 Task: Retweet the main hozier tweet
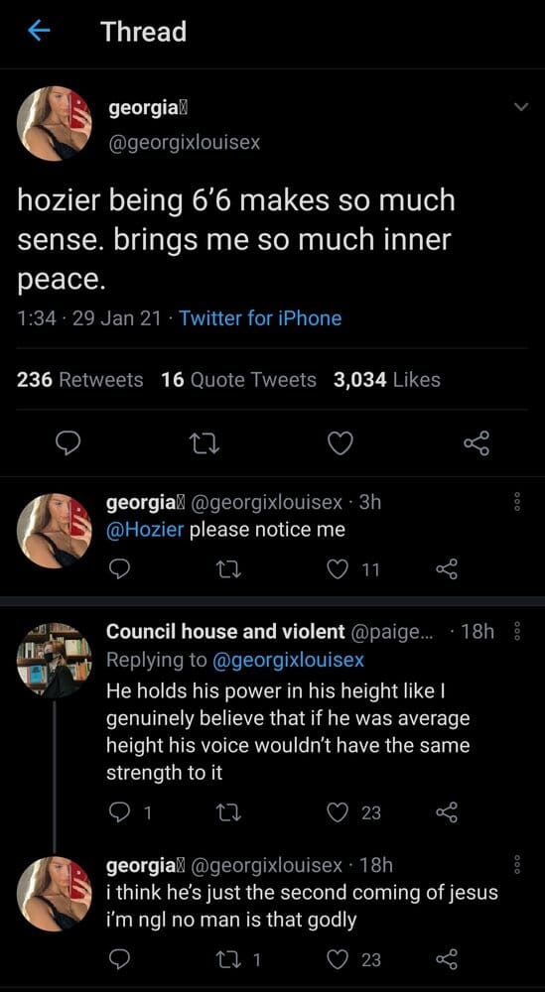205,443
